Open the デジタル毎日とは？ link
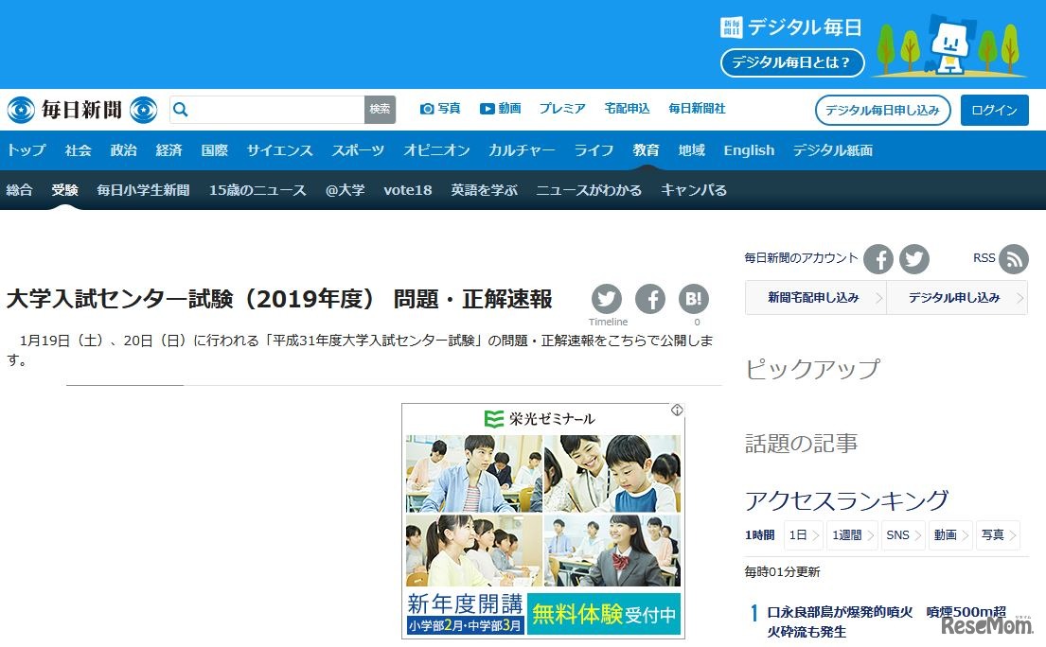1046x647 pixels. click(x=791, y=63)
